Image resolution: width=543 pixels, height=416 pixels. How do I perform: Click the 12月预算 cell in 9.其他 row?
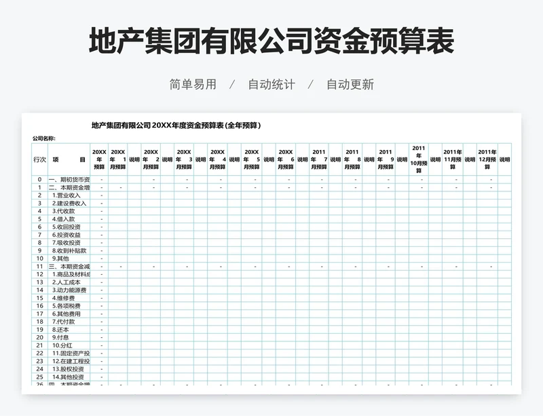click(487, 259)
